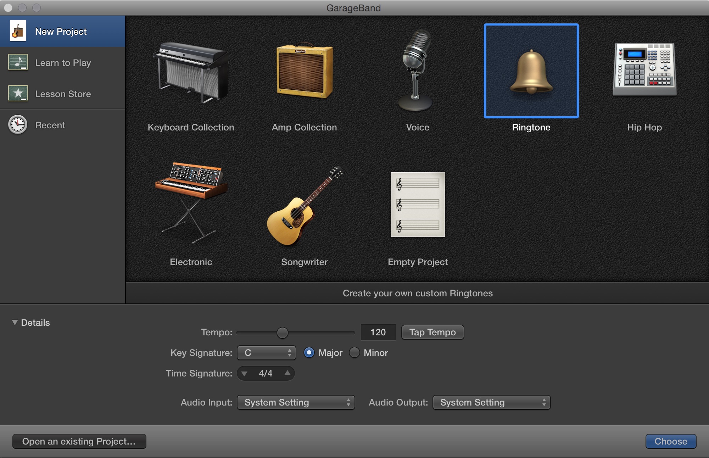Click the Voice label text
Viewport: 709px width, 458px height.
(x=418, y=127)
